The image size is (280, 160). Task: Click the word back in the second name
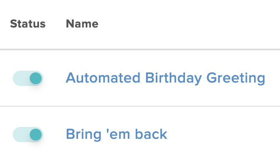pos(151,134)
